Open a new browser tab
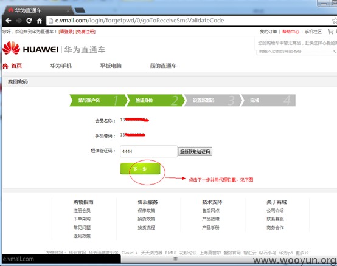Image resolution: width=337 pixels, height=266 pixels. click(x=80, y=10)
